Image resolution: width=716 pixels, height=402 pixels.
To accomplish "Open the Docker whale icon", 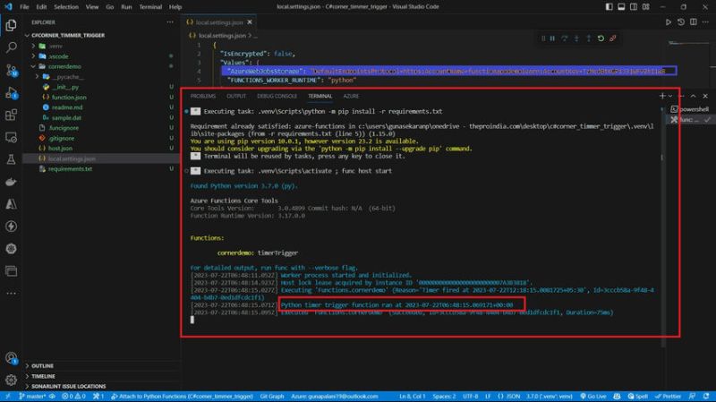I will (11, 182).
